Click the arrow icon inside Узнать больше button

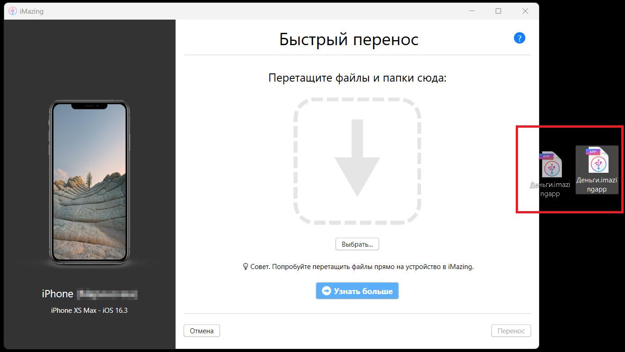pyautogui.click(x=326, y=290)
